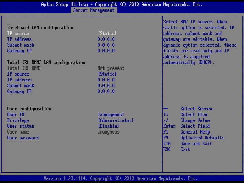Image resolution: width=244 pixels, height=183 pixels.
Task: Click the Intel RMM3 Not present row
Action: pos(61,68)
